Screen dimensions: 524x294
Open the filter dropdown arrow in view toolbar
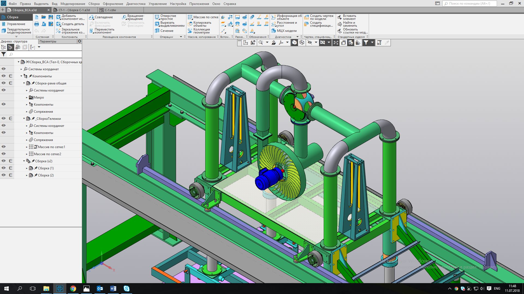[372, 42]
